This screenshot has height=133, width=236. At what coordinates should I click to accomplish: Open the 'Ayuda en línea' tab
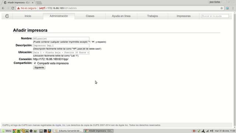[121, 16]
